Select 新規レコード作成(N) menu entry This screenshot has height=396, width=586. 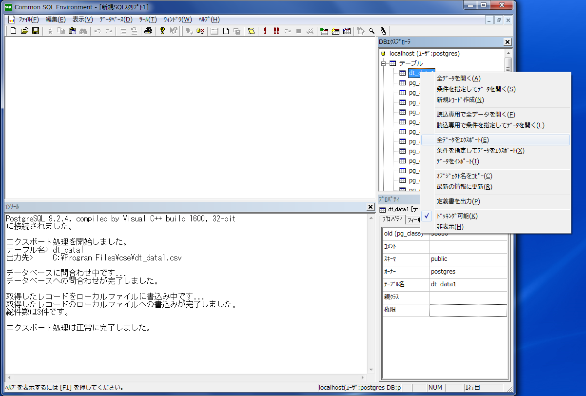tap(495, 100)
